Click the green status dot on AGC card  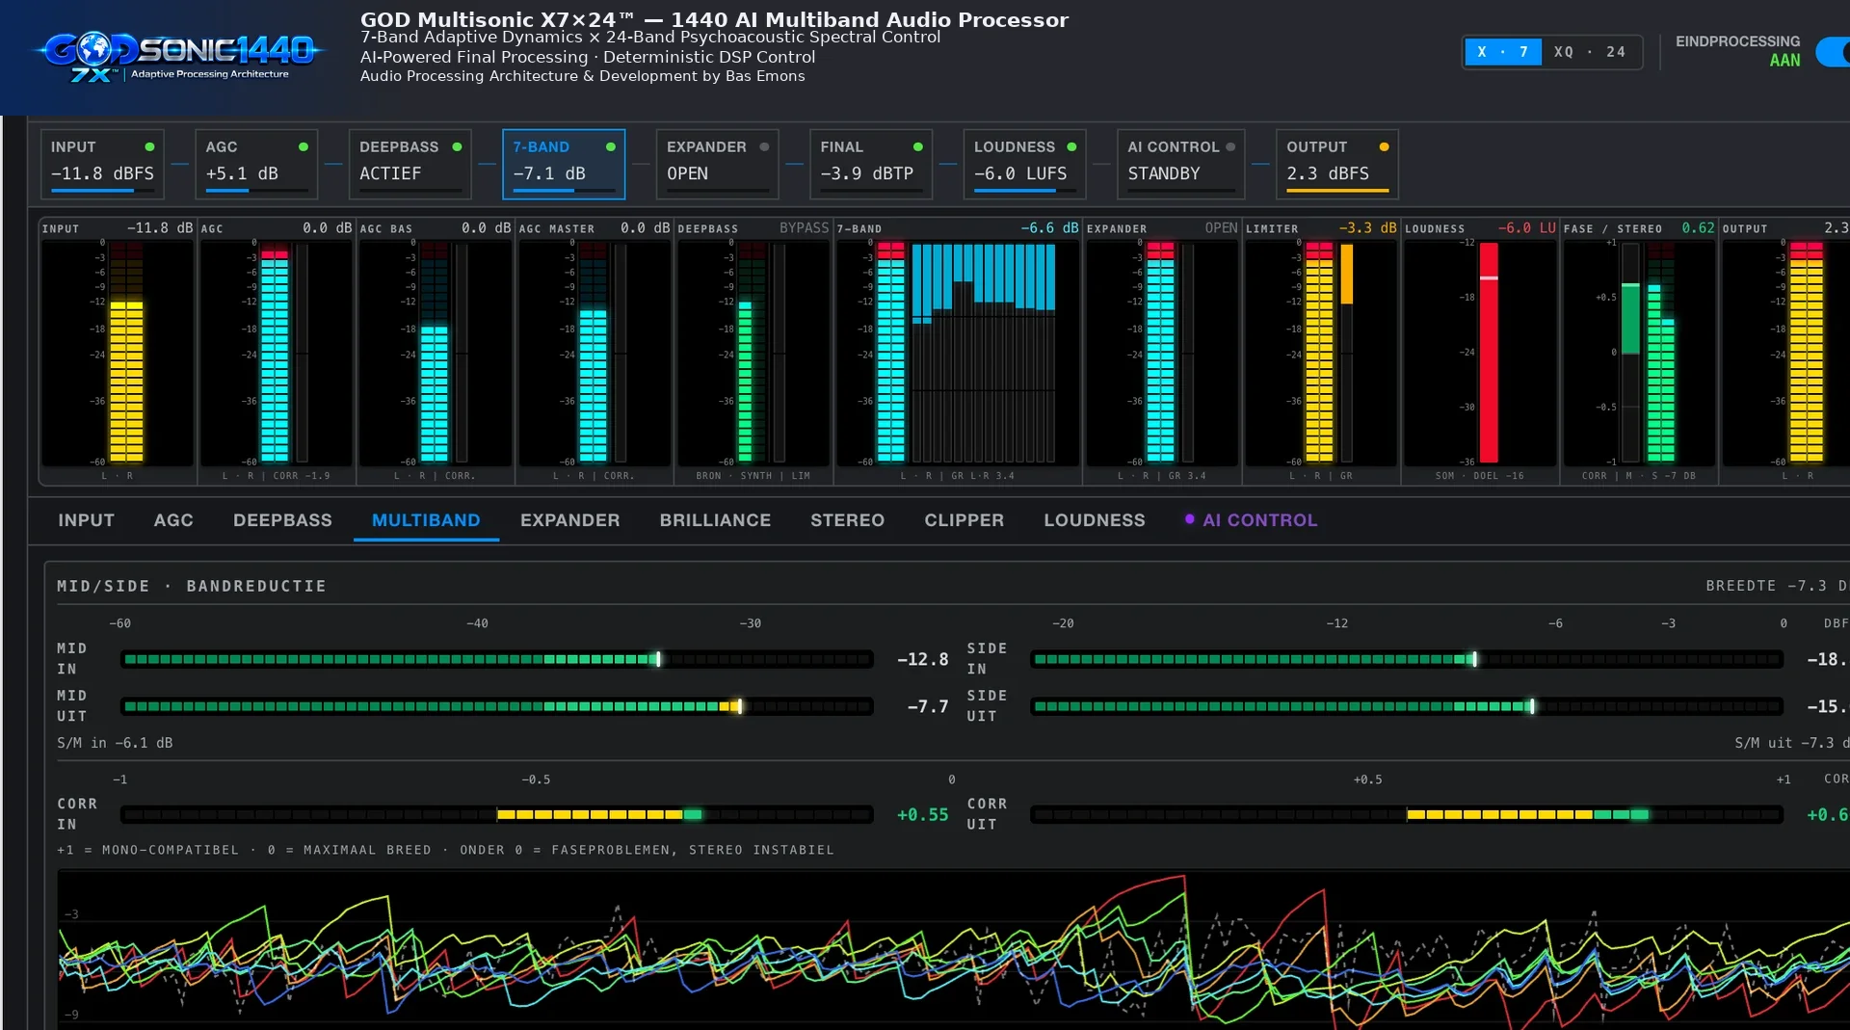click(x=304, y=146)
